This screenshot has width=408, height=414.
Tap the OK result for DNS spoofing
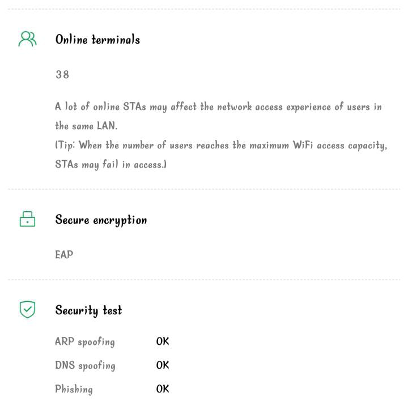[163, 365]
